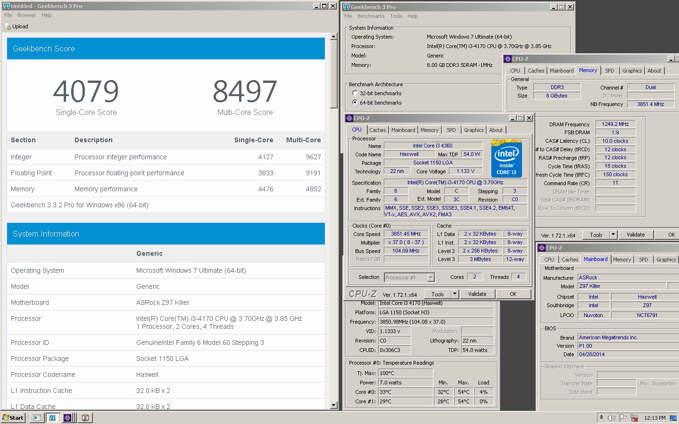Click Z97 Killer model field in Mainboard window

pos(621,286)
